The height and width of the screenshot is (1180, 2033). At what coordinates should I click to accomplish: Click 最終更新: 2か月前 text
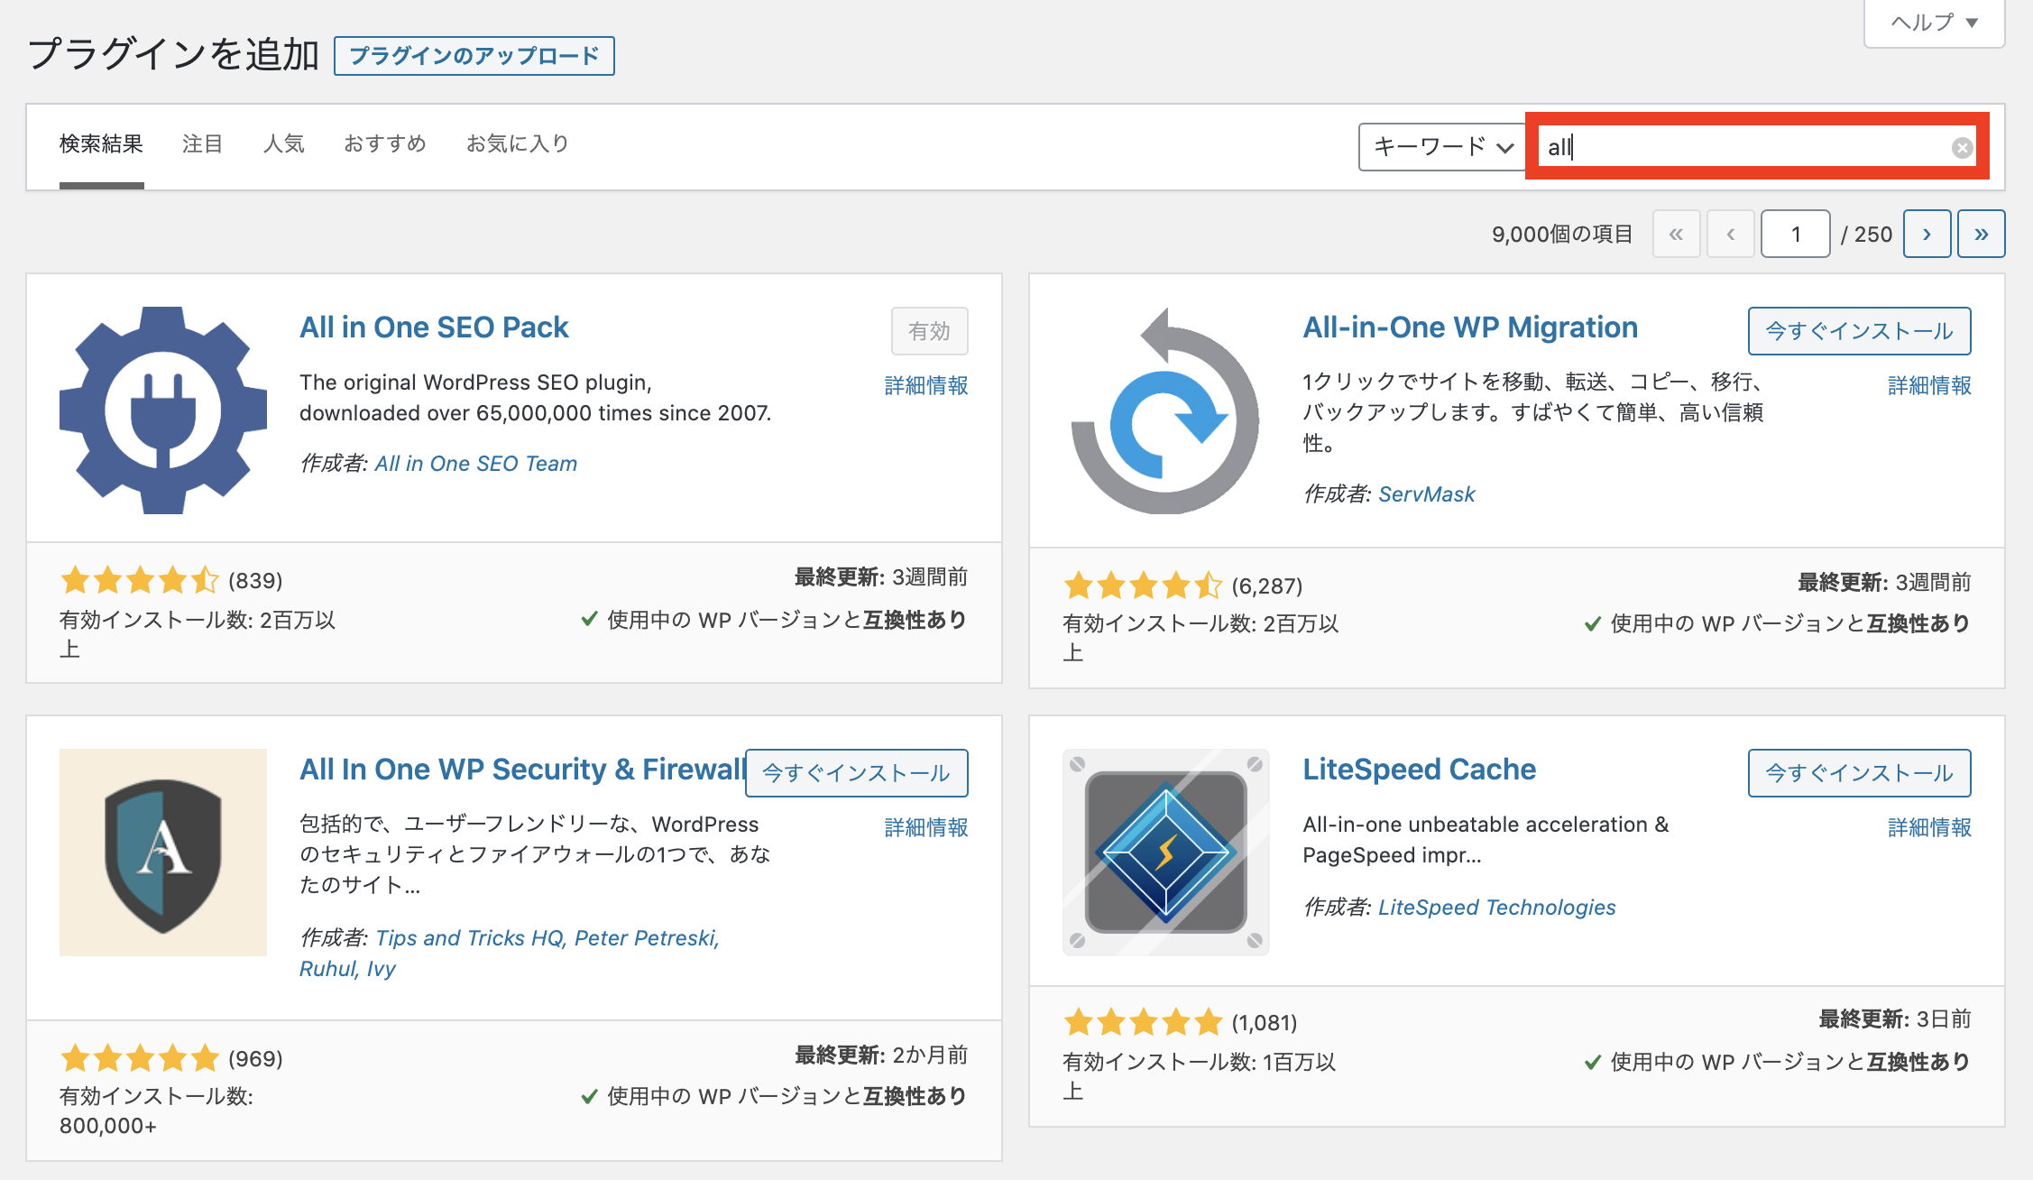pos(881,1056)
